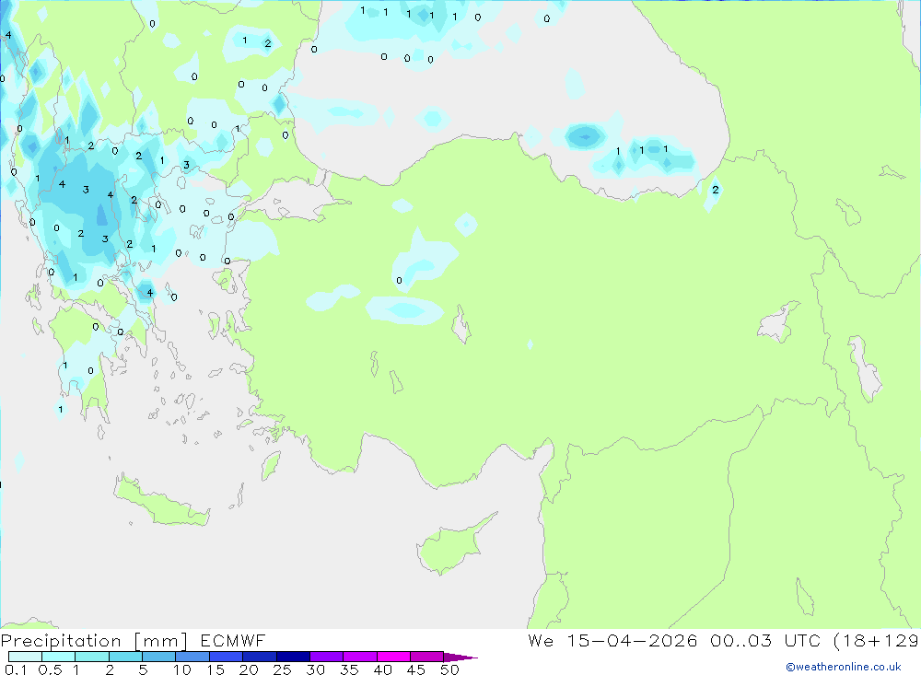
Task: Click the "Precipitation" title word
Action: [61, 641]
